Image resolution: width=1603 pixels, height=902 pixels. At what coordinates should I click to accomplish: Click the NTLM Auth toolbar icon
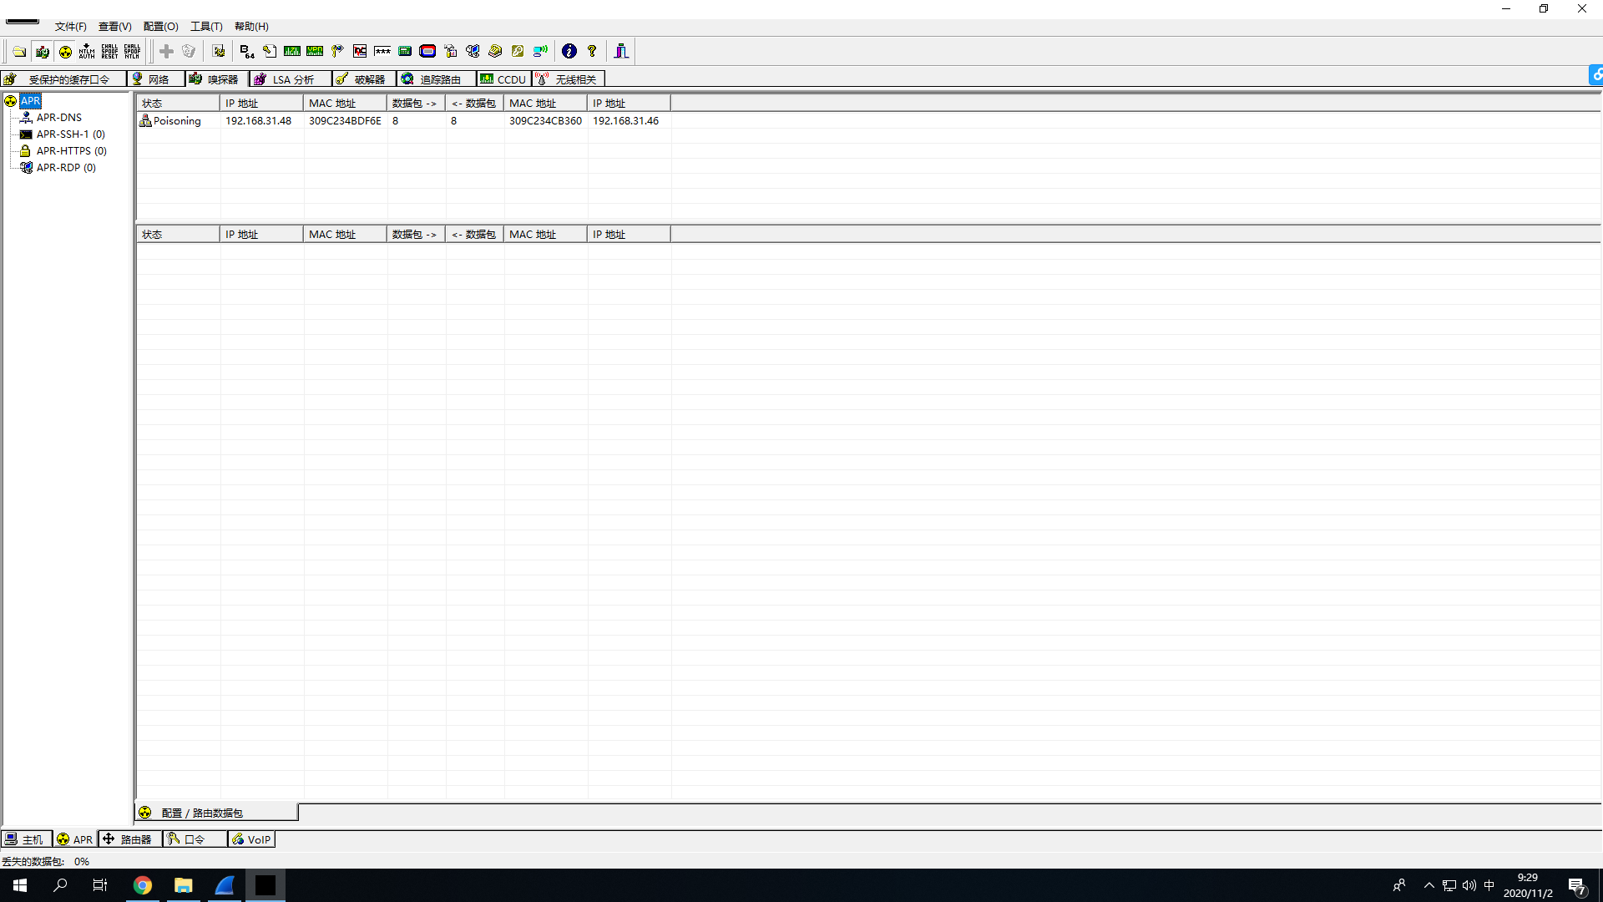pos(87,52)
